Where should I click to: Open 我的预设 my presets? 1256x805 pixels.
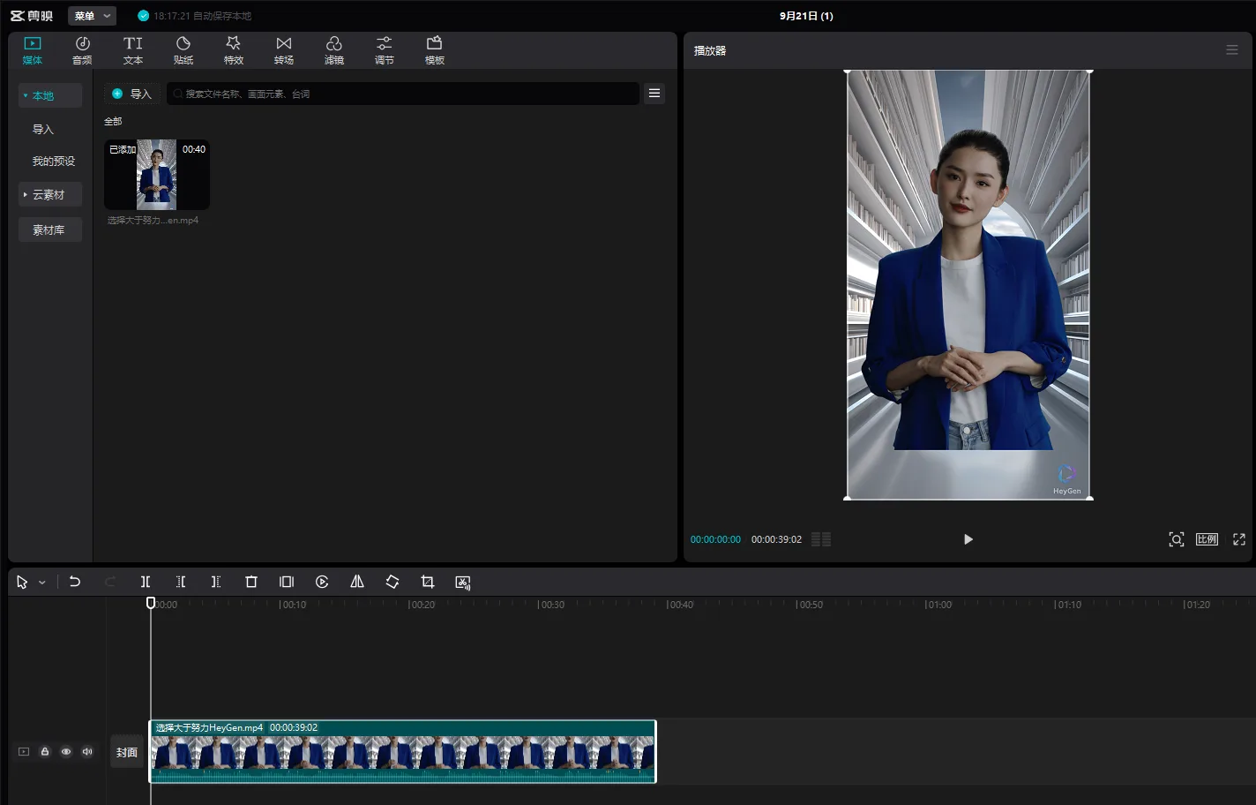pyautogui.click(x=54, y=161)
